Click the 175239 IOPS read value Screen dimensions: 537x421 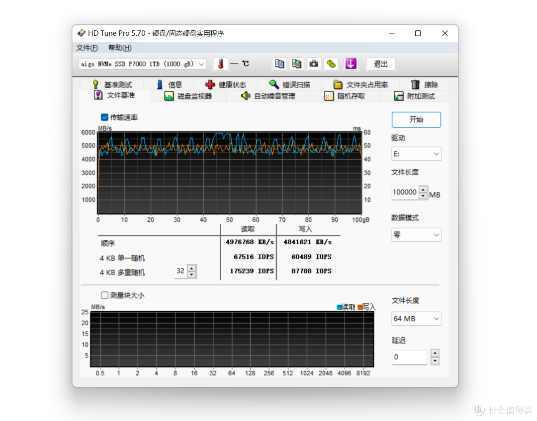[x=252, y=271]
